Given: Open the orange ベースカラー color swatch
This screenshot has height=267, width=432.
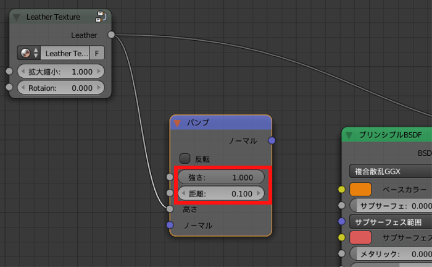Looking at the screenshot, I should (x=360, y=190).
